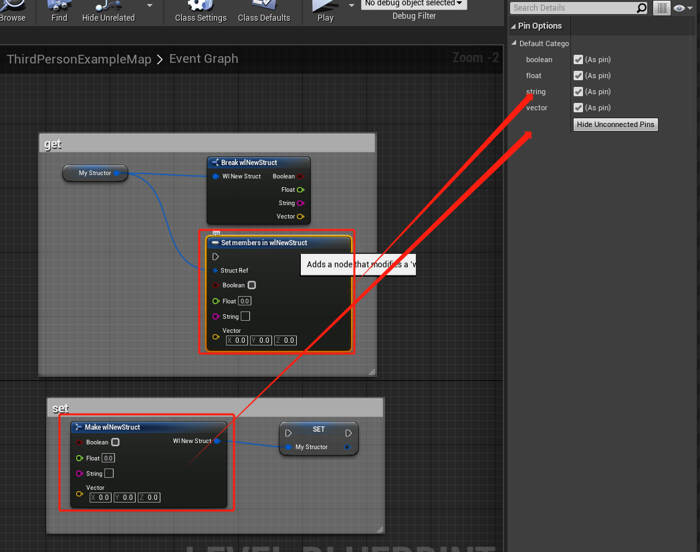The height and width of the screenshot is (552, 700).
Task: Click exec input pin on SET node
Action: [288, 433]
